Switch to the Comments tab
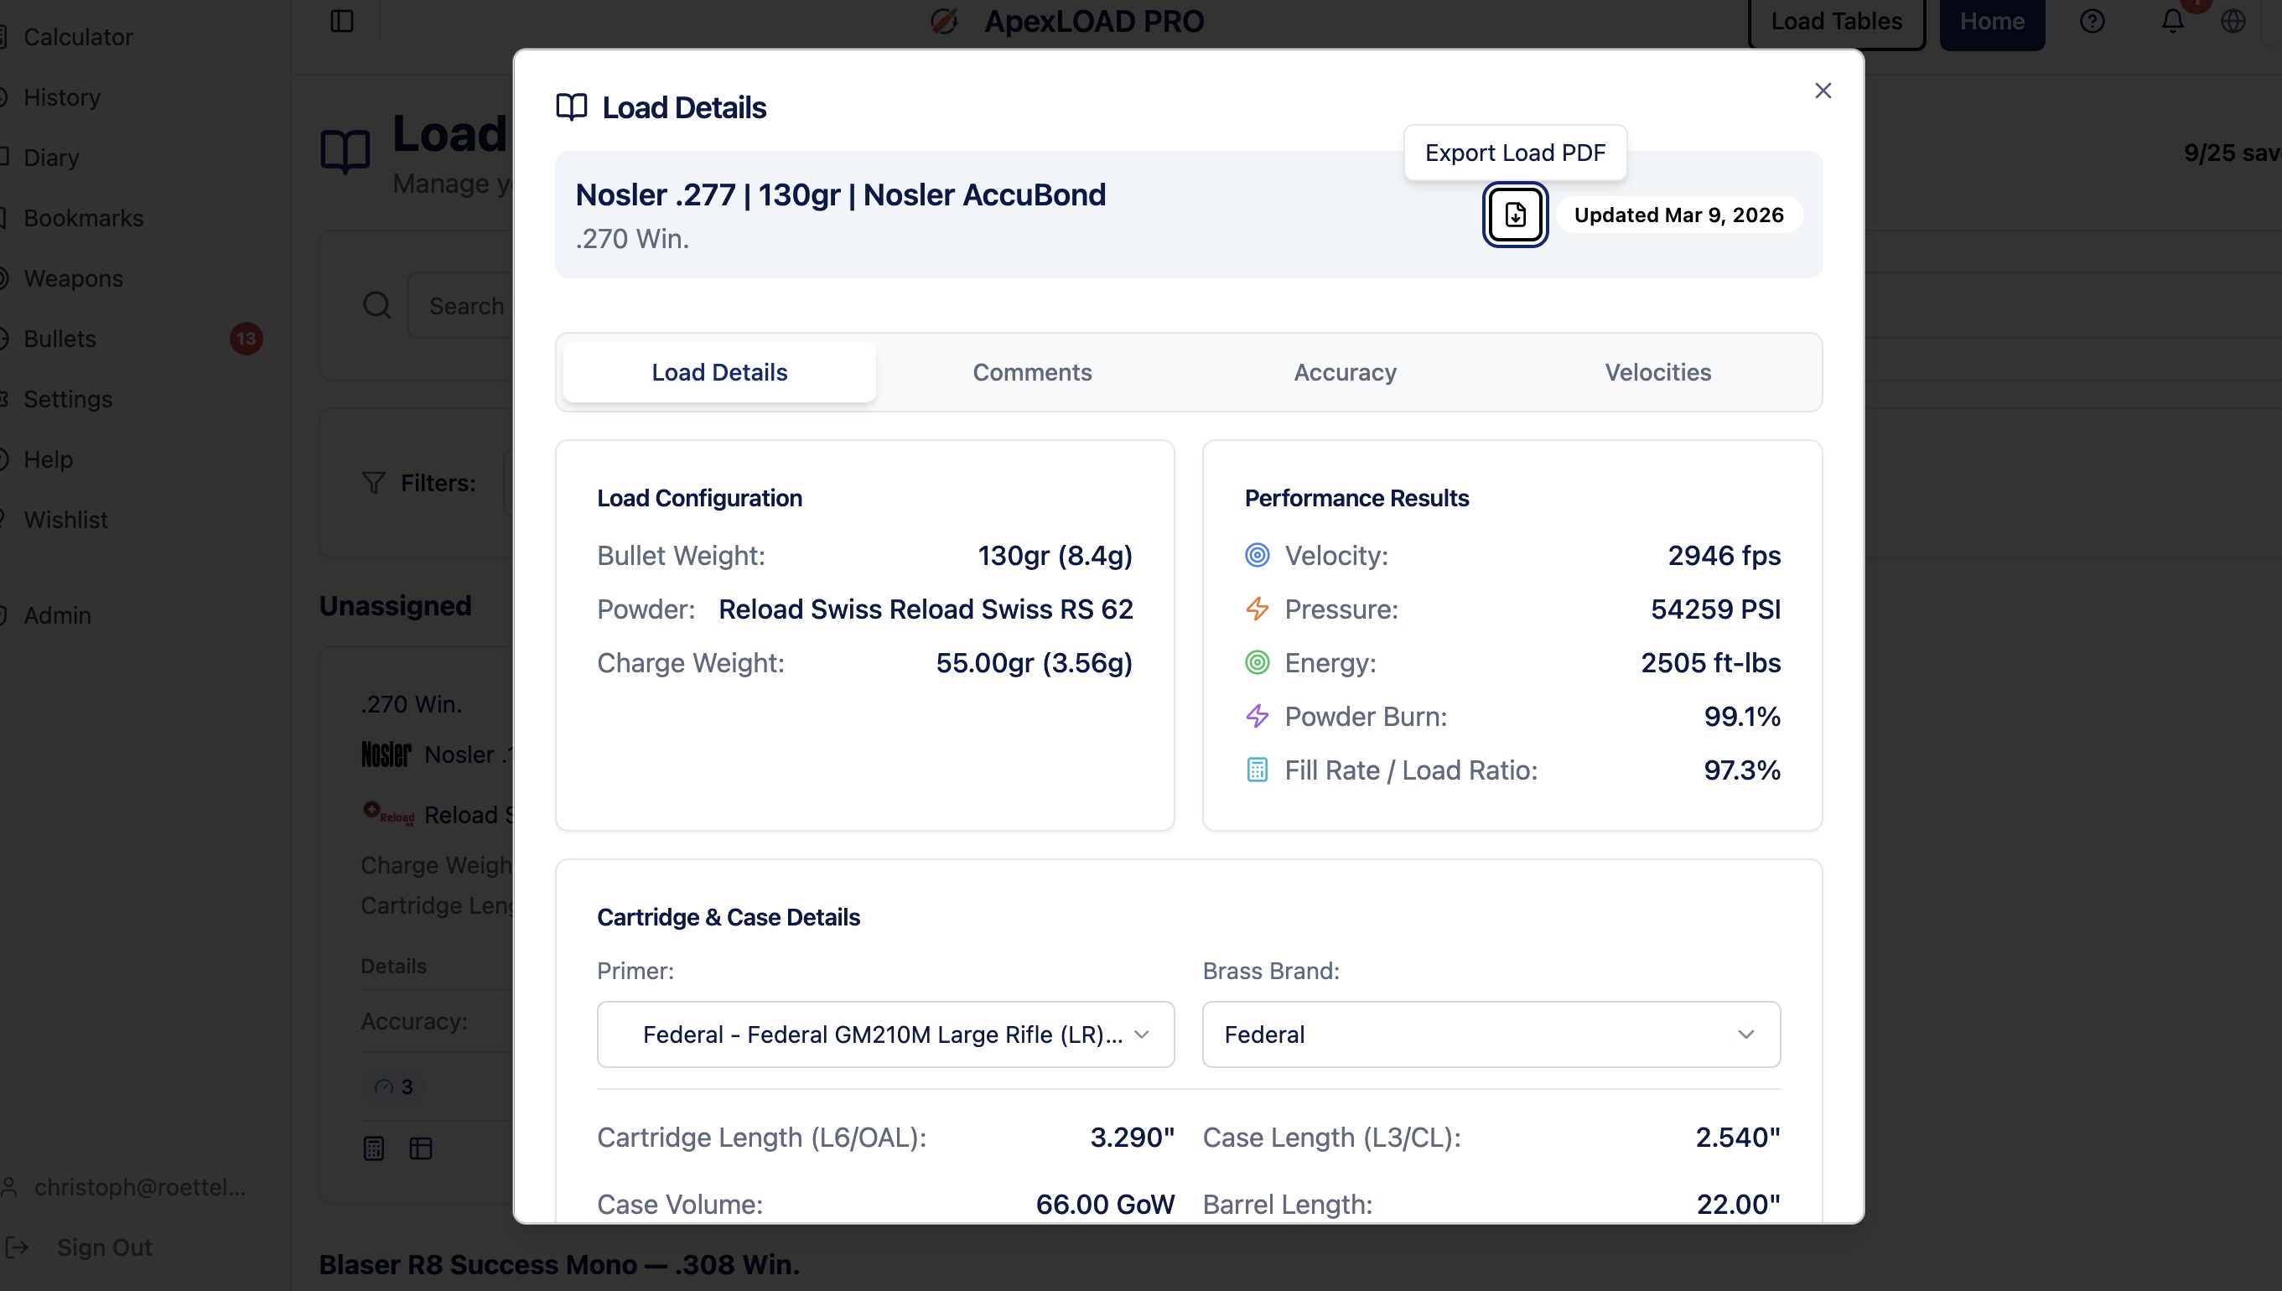 [1032, 372]
